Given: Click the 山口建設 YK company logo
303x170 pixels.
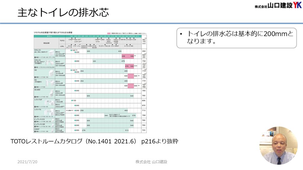Looking at the screenshot, I should pyautogui.click(x=278, y=5).
